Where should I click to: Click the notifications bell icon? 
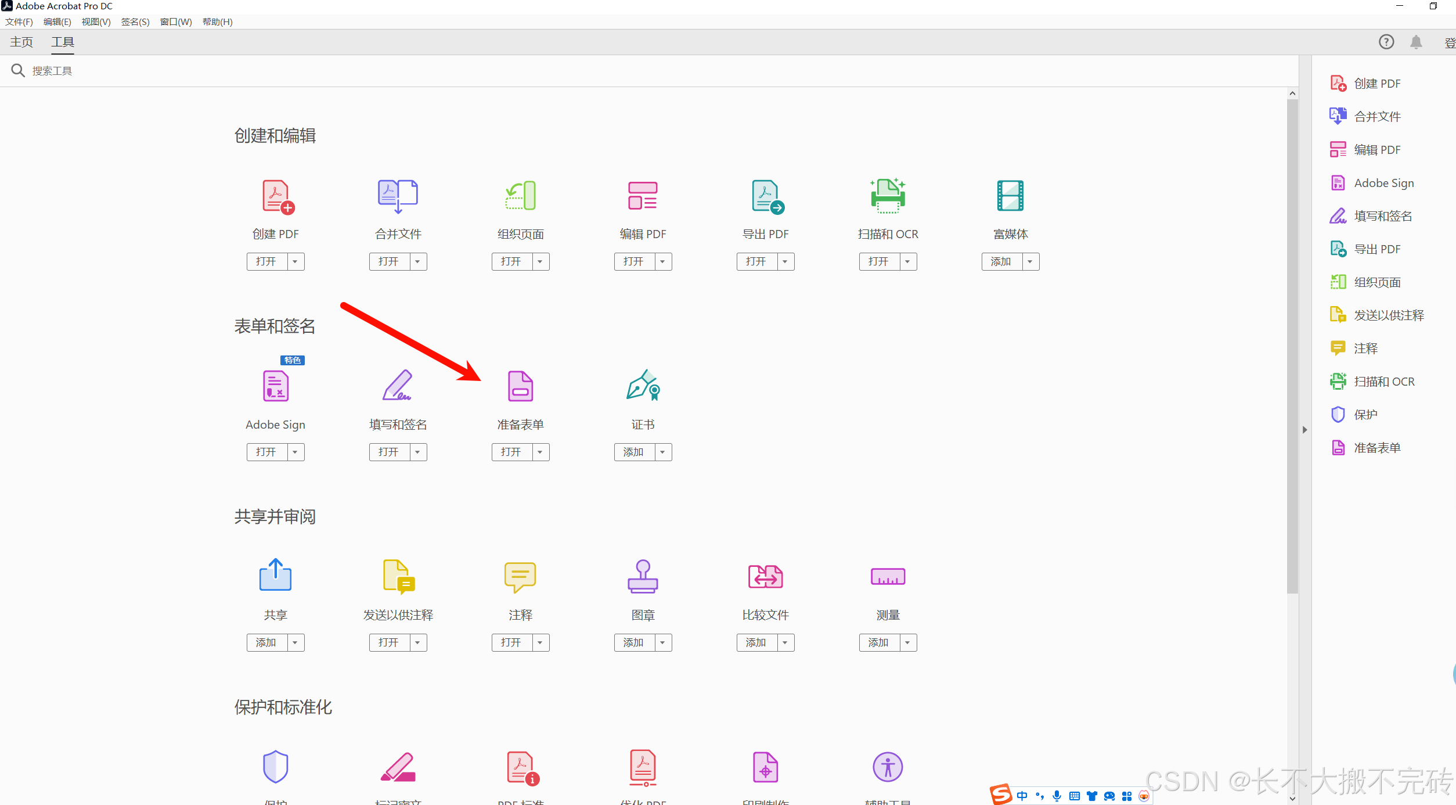(x=1416, y=42)
